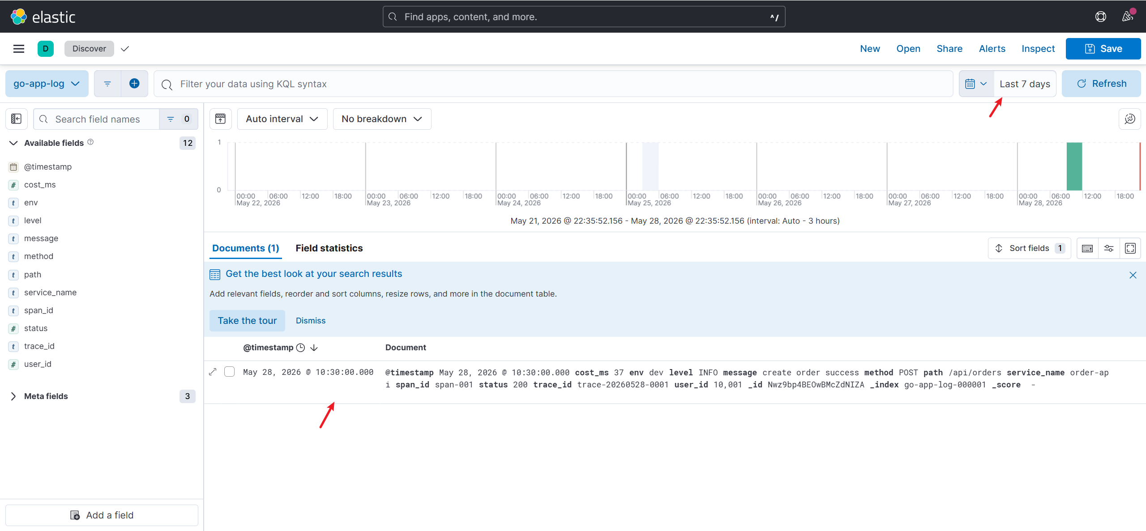Viewport: 1146px width, 531px height.
Task: Click New in the top menu
Action: coord(870,49)
